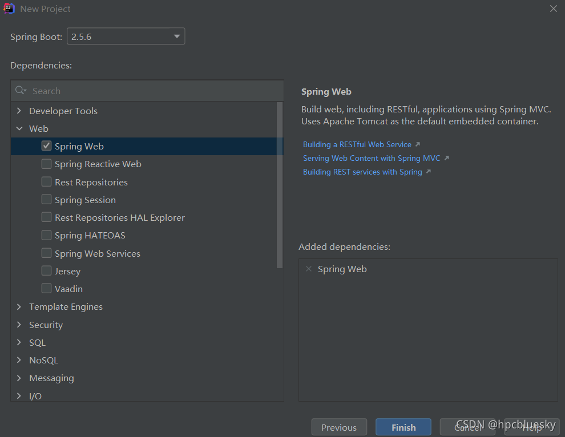Enable Rest Repositories HAL Explorer checkbox
This screenshot has width=565, height=437.
pos(46,217)
